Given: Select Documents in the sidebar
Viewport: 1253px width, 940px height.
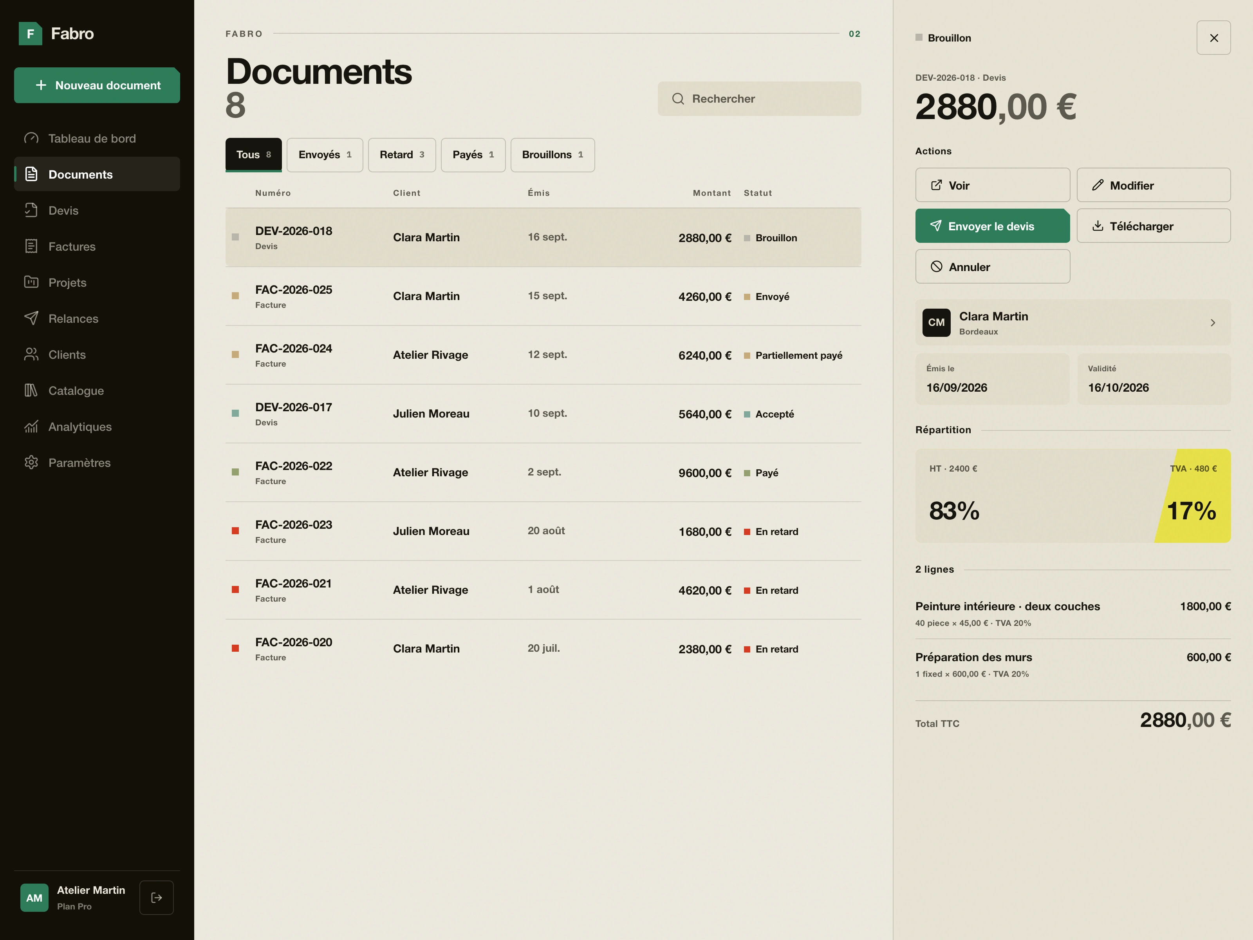Looking at the screenshot, I should tap(97, 174).
